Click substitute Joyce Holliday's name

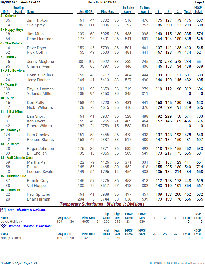11,222
